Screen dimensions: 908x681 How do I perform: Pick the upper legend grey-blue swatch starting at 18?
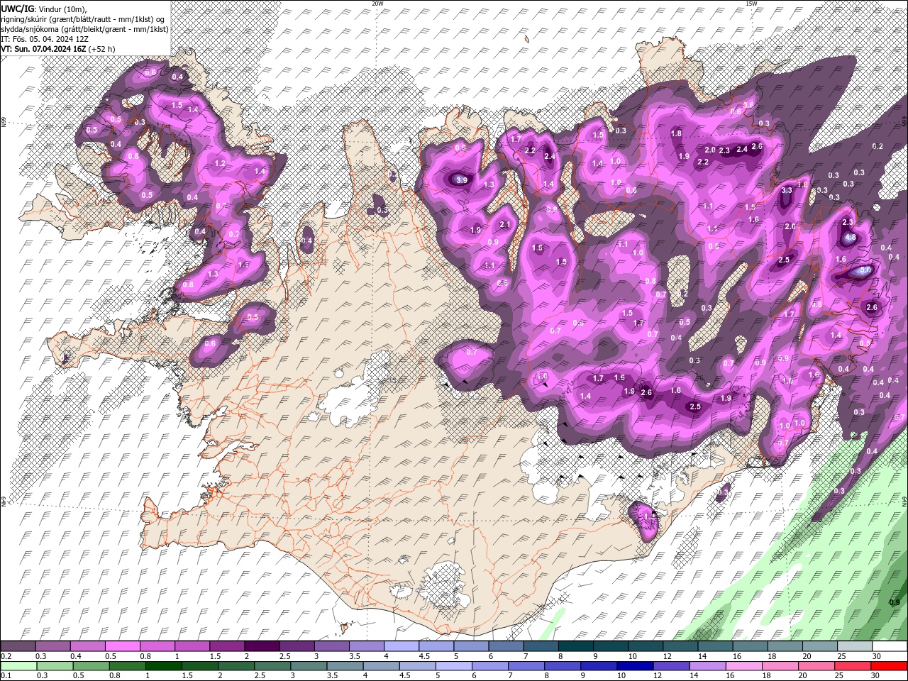pos(785,646)
